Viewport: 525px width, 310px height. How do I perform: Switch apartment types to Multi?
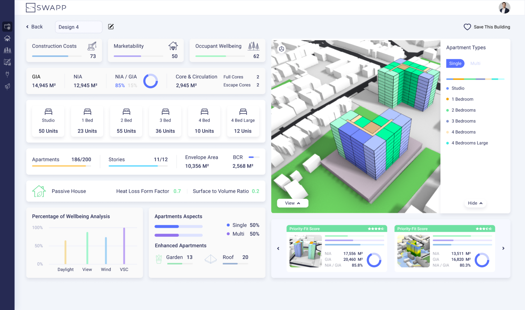click(475, 64)
